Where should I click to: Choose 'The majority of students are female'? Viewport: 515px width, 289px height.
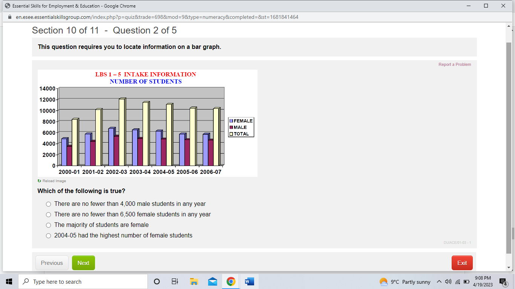(48, 225)
